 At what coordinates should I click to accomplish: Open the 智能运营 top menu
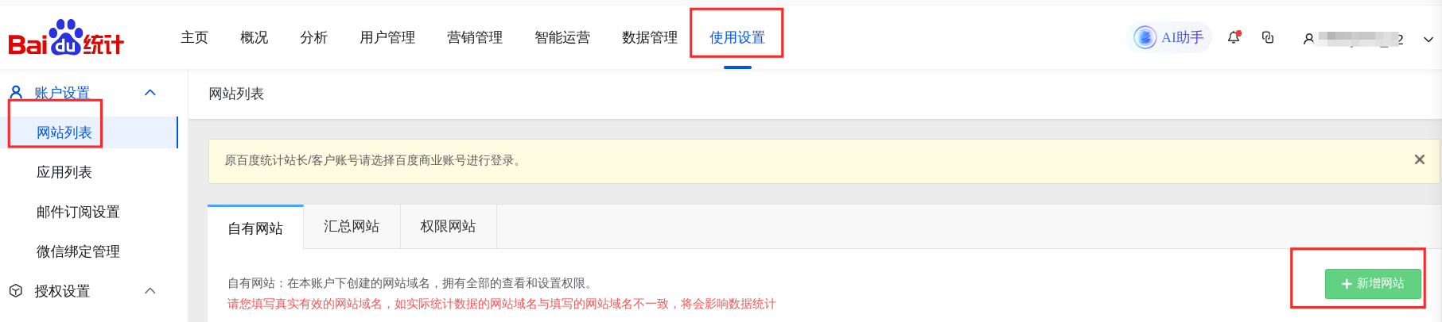(562, 37)
